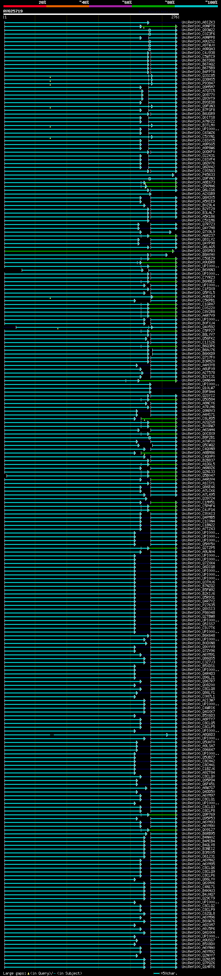Viewport: 221px width, 976px height.
Task: Select the UniRef100_B9SED8 label
Action: click(x=198, y=102)
